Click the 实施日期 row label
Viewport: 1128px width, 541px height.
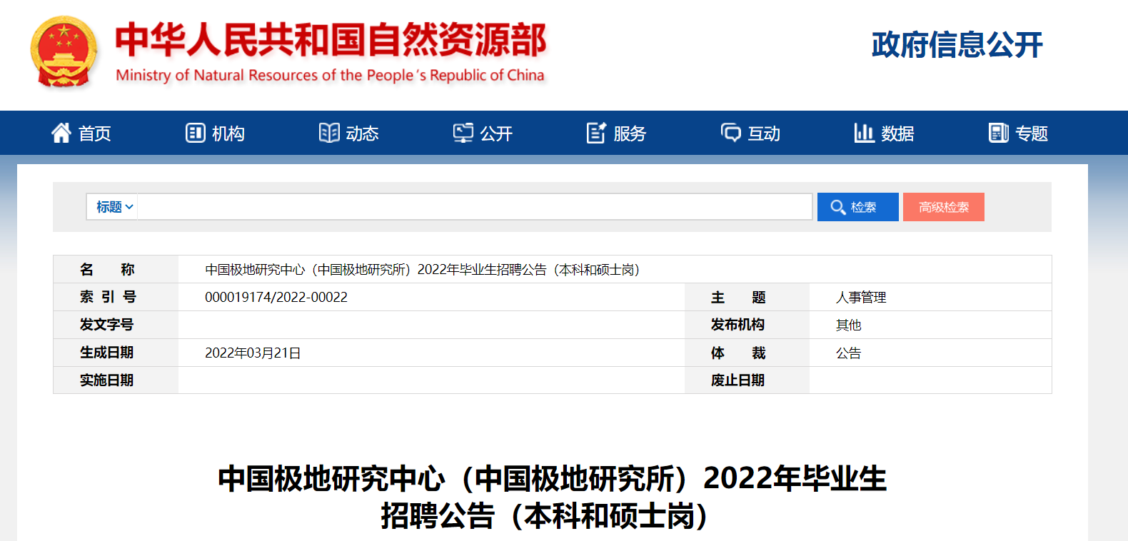pos(107,380)
